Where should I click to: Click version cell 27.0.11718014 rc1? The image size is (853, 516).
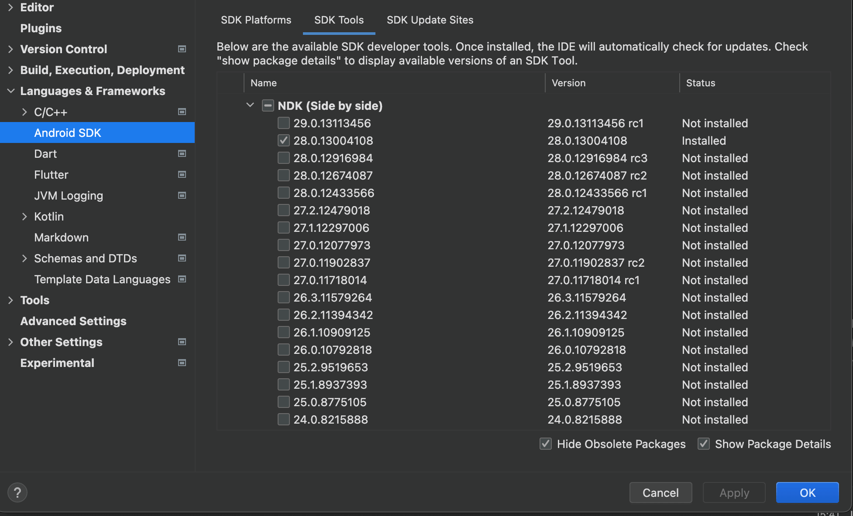click(x=593, y=280)
